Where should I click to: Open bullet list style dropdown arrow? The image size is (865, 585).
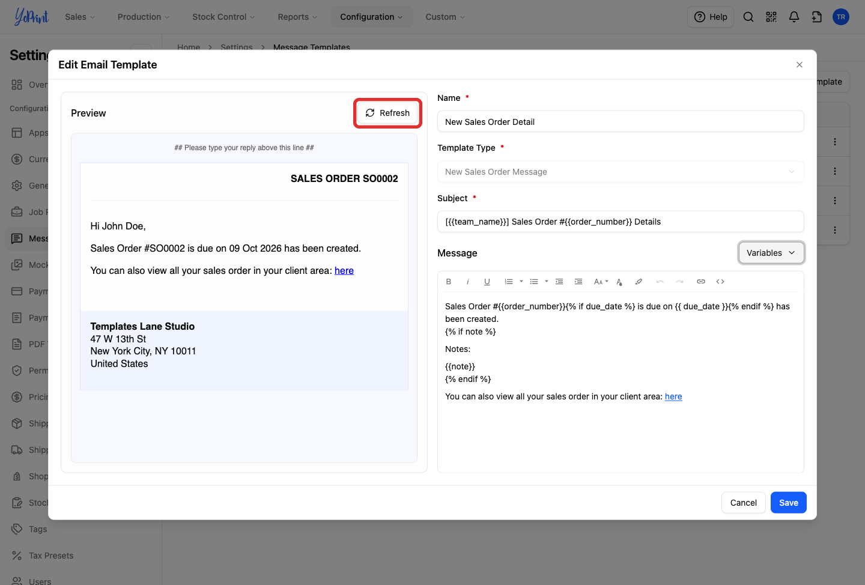tap(547, 282)
